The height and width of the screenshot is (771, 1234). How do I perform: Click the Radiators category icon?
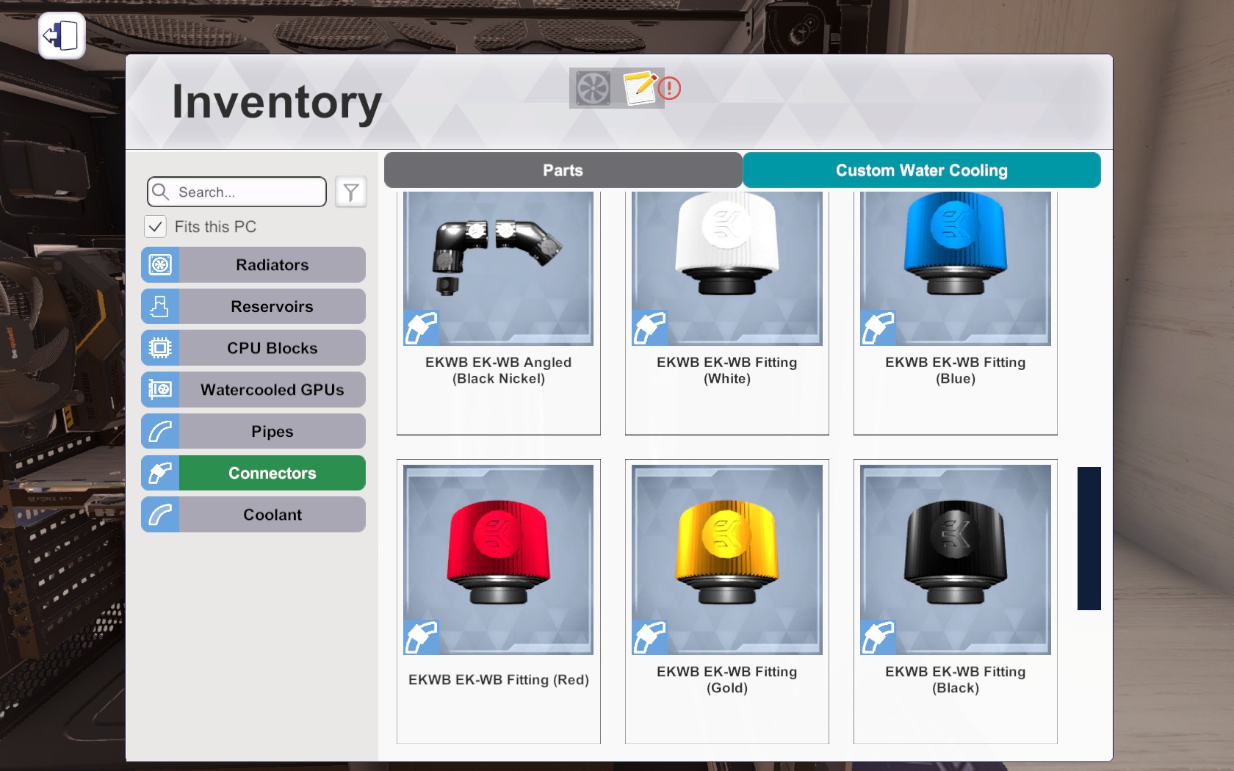point(160,264)
